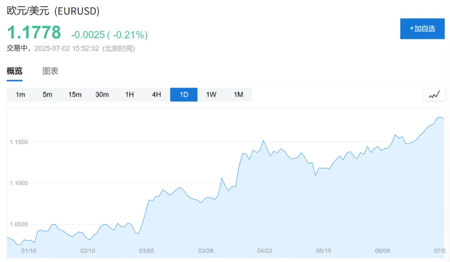Click the 03/05 date label on axis
This screenshot has width=450, height=262.
147,251
